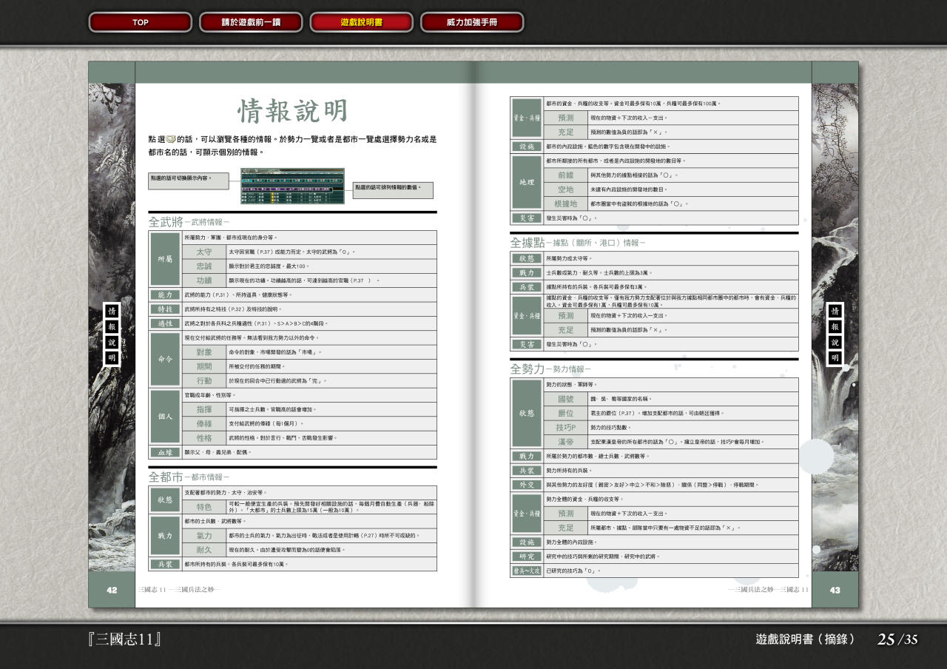This screenshot has height=669, width=947.
Task: Click the 太守 row label
Action: coord(204,252)
